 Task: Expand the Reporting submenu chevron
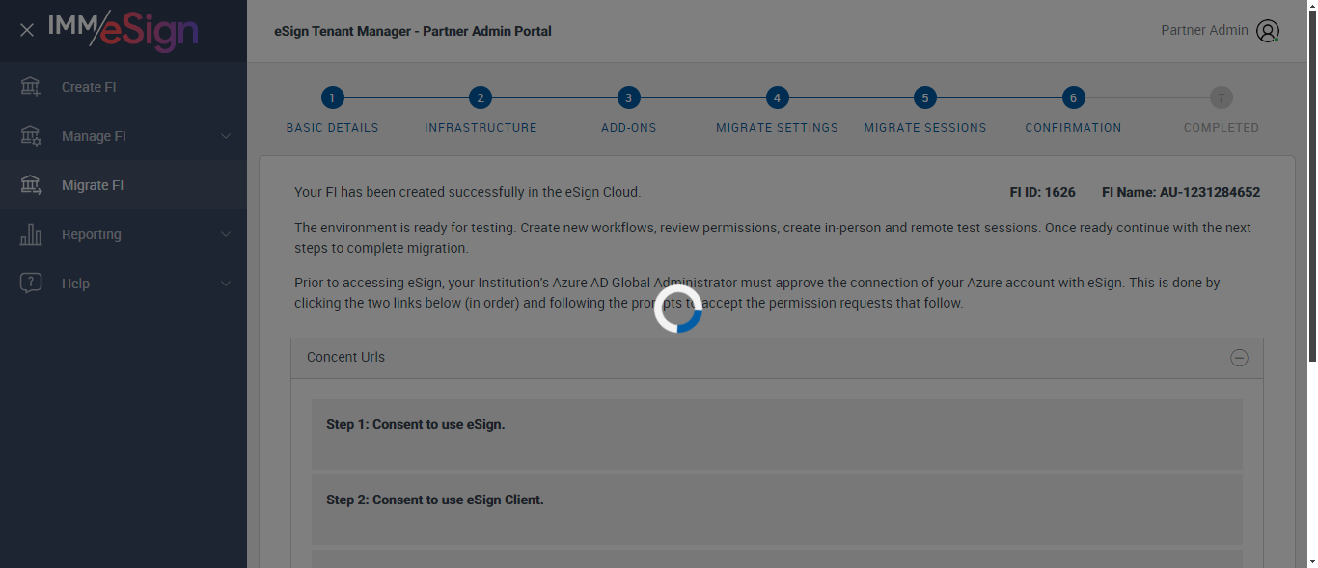coord(226,234)
